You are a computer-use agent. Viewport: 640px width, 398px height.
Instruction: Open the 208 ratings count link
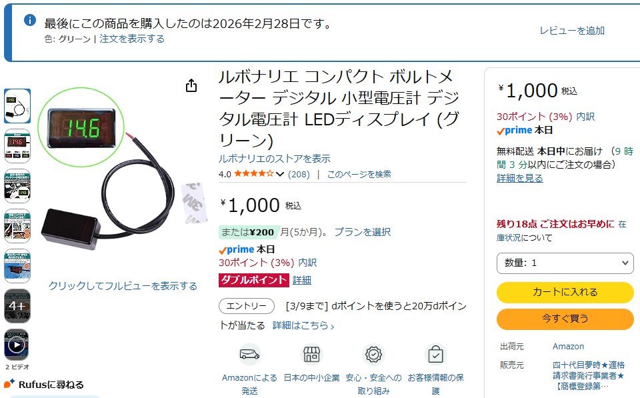[x=299, y=174]
